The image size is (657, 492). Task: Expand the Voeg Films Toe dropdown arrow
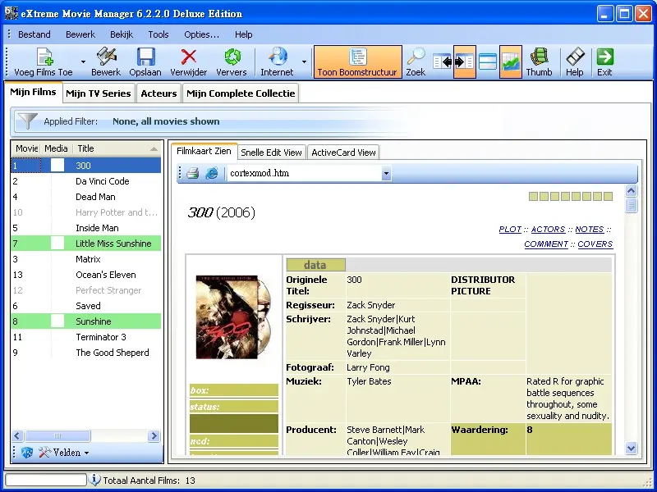pos(83,62)
